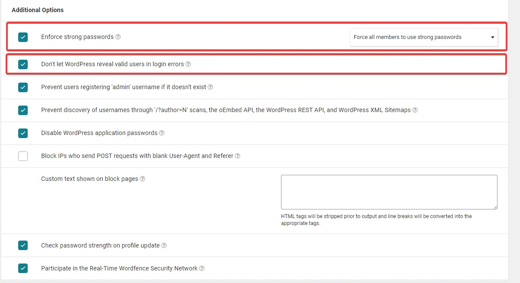Expand the Force all members dropdown arrow

492,37
